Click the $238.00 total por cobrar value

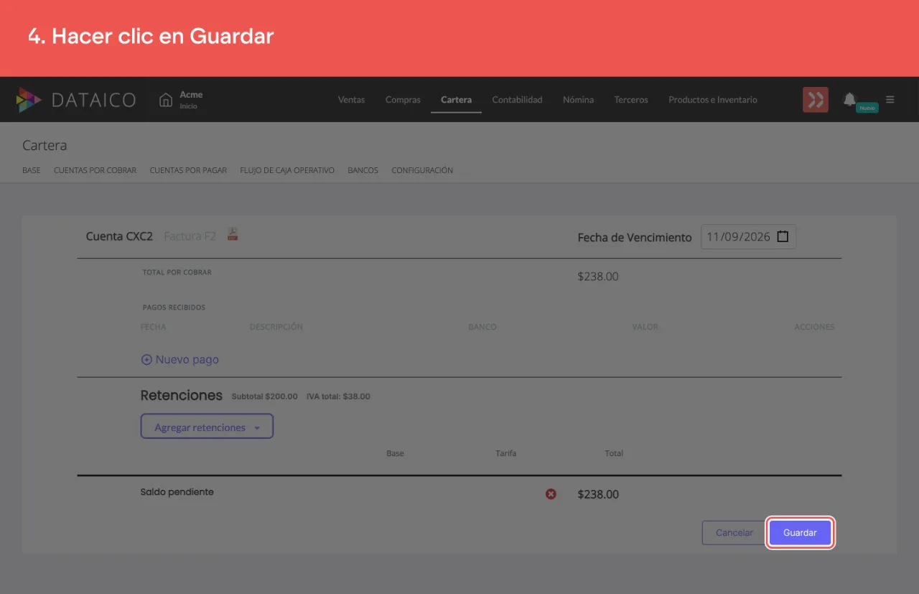pos(598,277)
